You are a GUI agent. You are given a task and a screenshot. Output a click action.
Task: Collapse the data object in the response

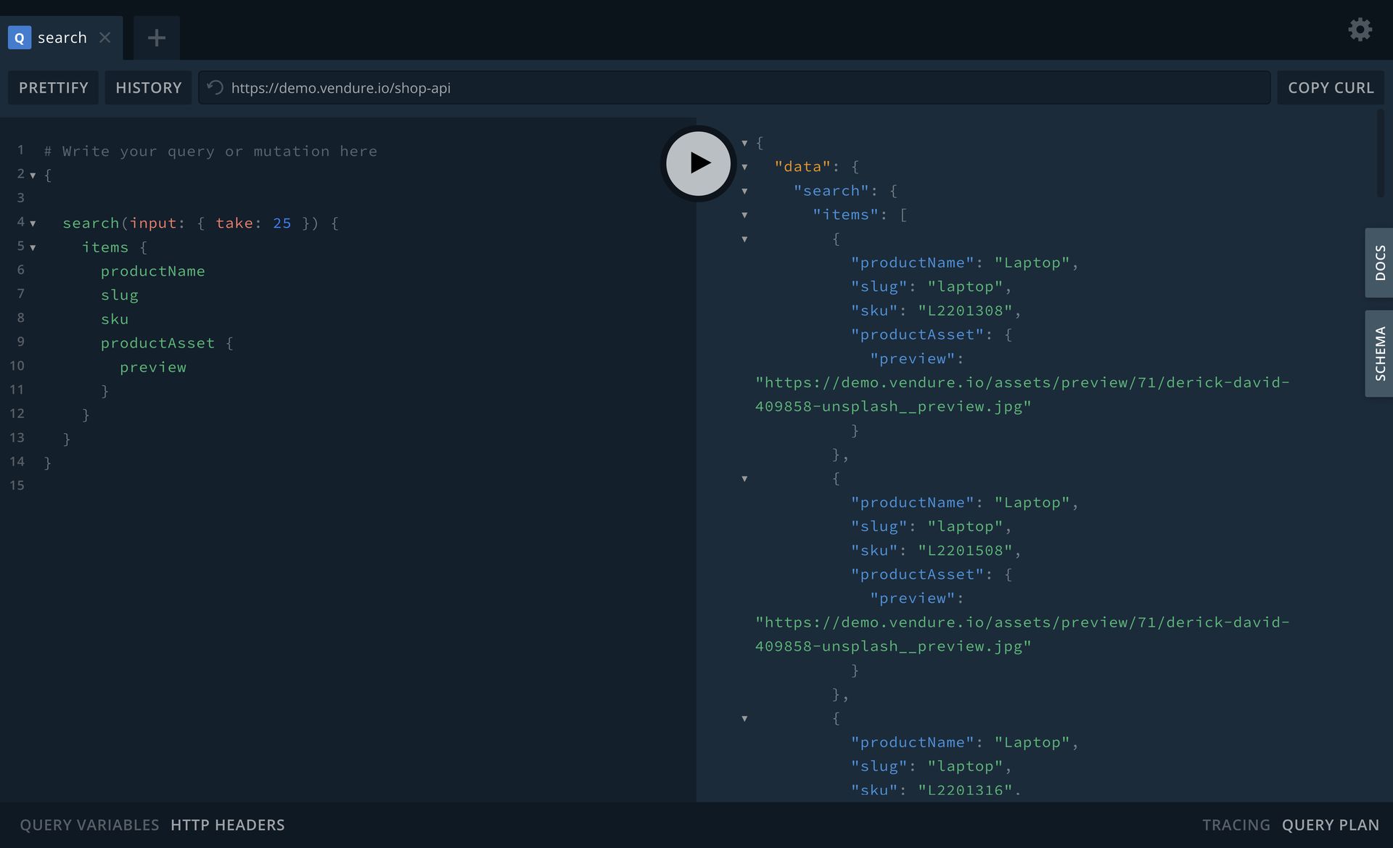[746, 167]
